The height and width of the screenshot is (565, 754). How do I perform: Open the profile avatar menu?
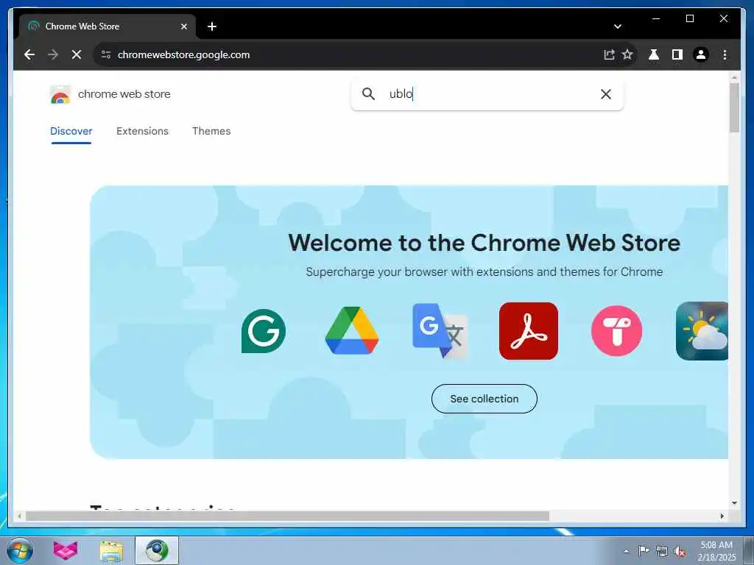coord(701,54)
